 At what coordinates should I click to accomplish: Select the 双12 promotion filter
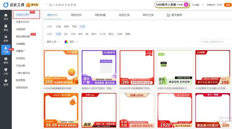coord(111,34)
